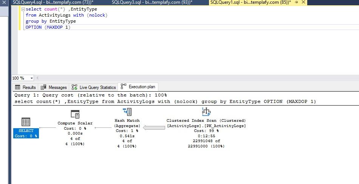359x184 pixels.
Task: Click on the OPTION (MAXDOP 1) line
Action: pyautogui.click(x=48, y=27)
